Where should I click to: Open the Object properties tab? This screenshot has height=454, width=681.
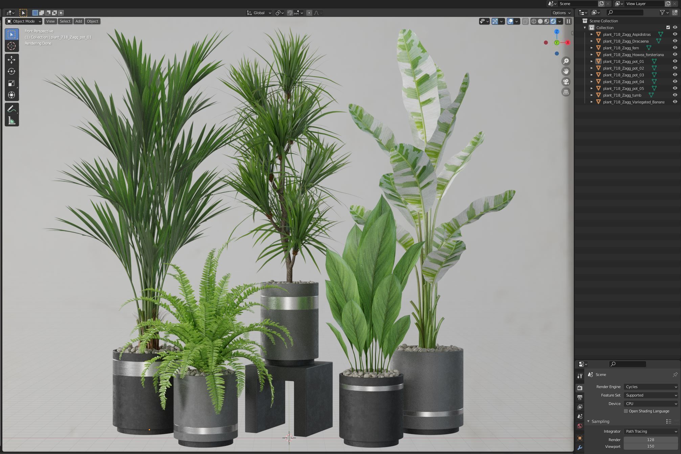click(580, 438)
